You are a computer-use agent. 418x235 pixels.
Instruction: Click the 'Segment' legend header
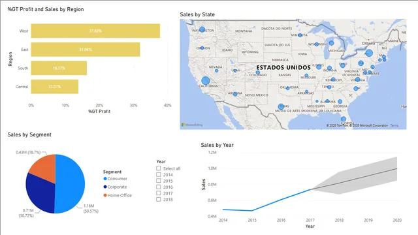(x=112, y=172)
